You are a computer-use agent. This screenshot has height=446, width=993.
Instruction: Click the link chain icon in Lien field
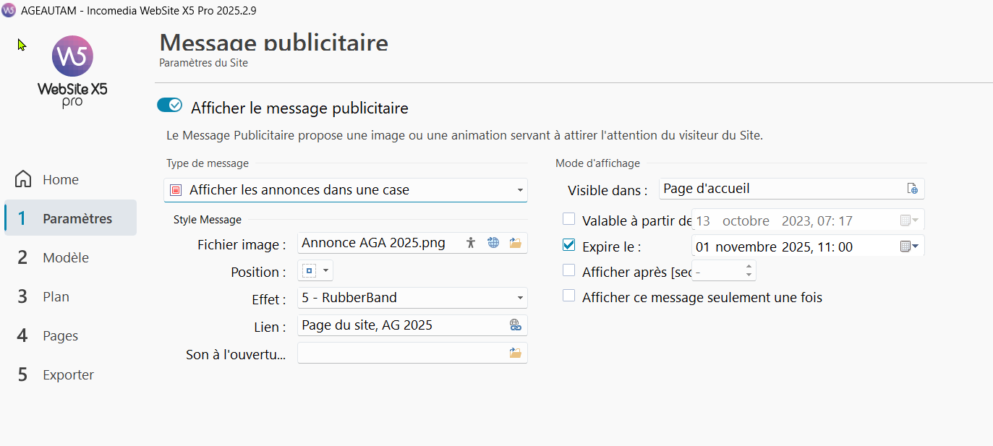(516, 325)
